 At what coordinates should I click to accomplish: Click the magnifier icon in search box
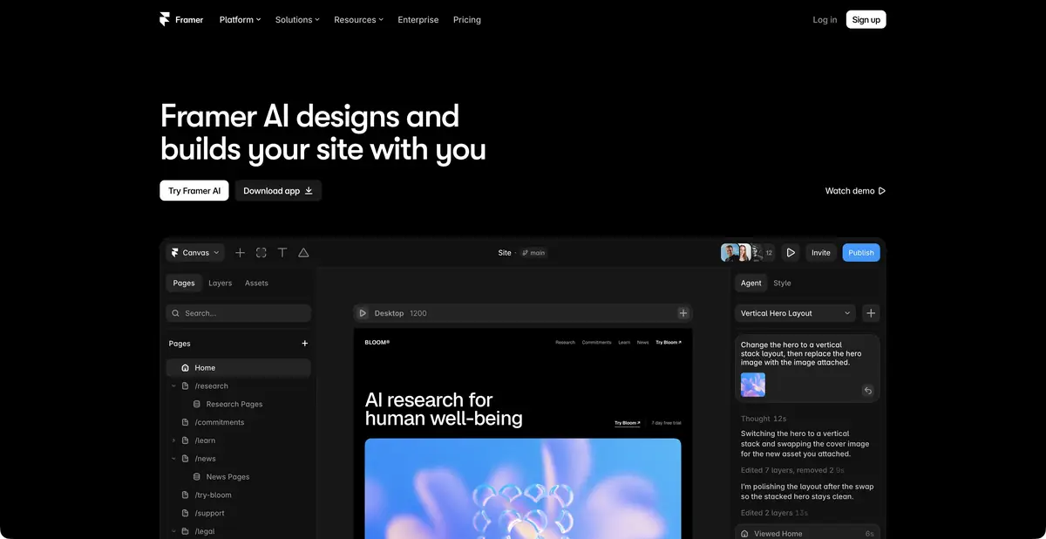pos(176,313)
